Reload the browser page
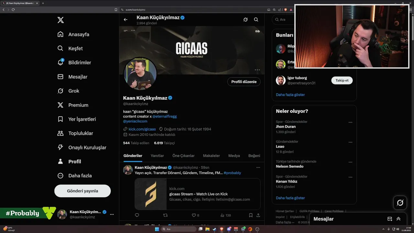This screenshot has height=233, width=414. point(13,10)
